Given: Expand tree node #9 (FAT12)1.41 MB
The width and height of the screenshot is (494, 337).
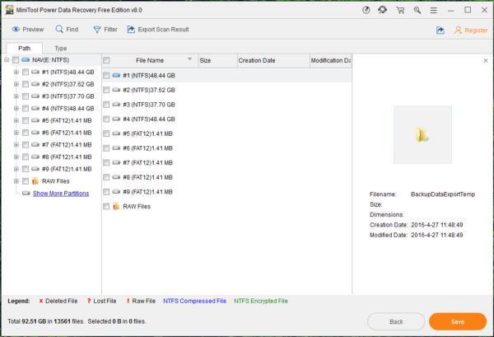Looking at the screenshot, I should coord(16,169).
